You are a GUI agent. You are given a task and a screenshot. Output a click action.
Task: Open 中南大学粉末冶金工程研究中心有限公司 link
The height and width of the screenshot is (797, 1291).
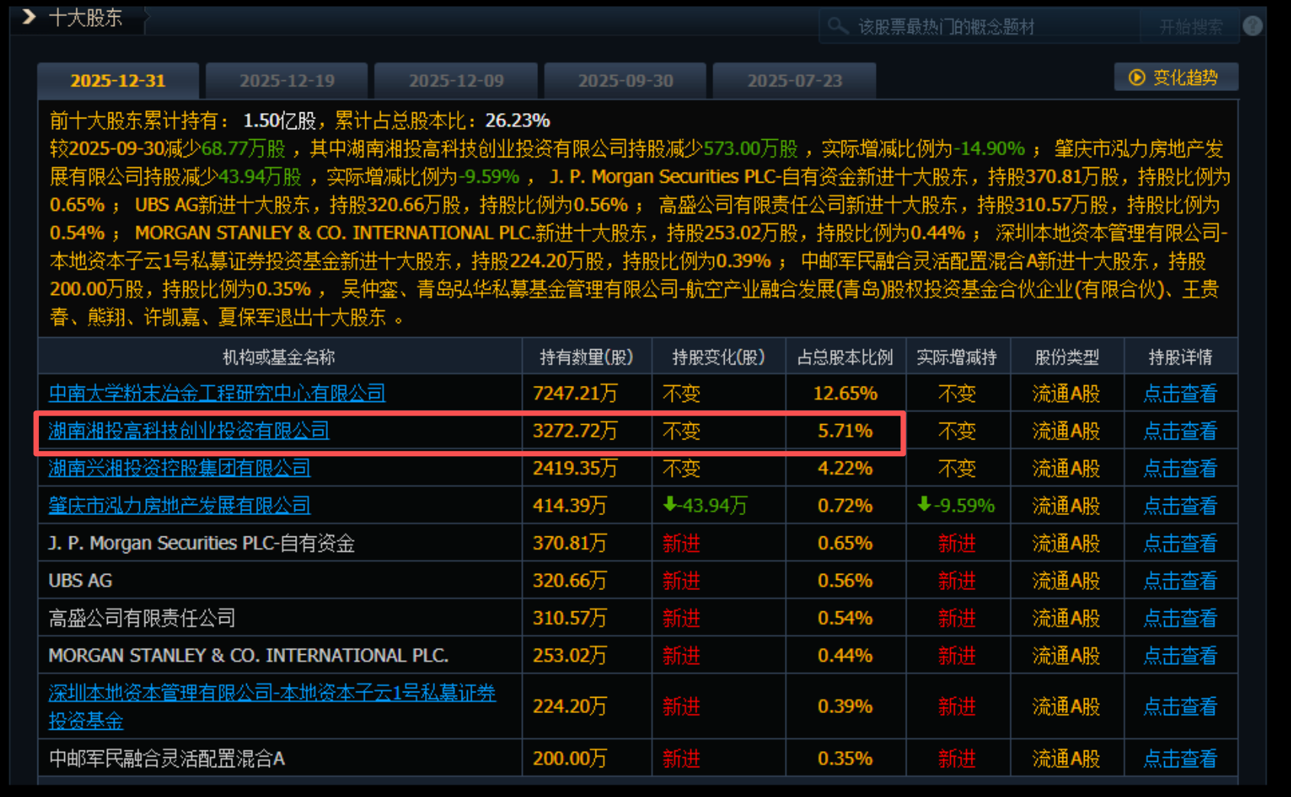coord(217,393)
